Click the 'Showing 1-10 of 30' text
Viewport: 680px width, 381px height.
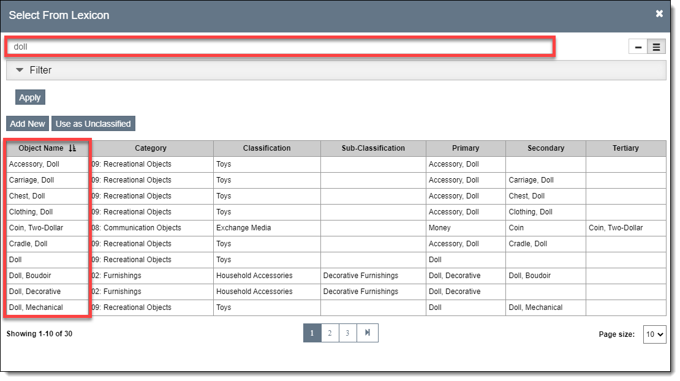pyautogui.click(x=39, y=334)
